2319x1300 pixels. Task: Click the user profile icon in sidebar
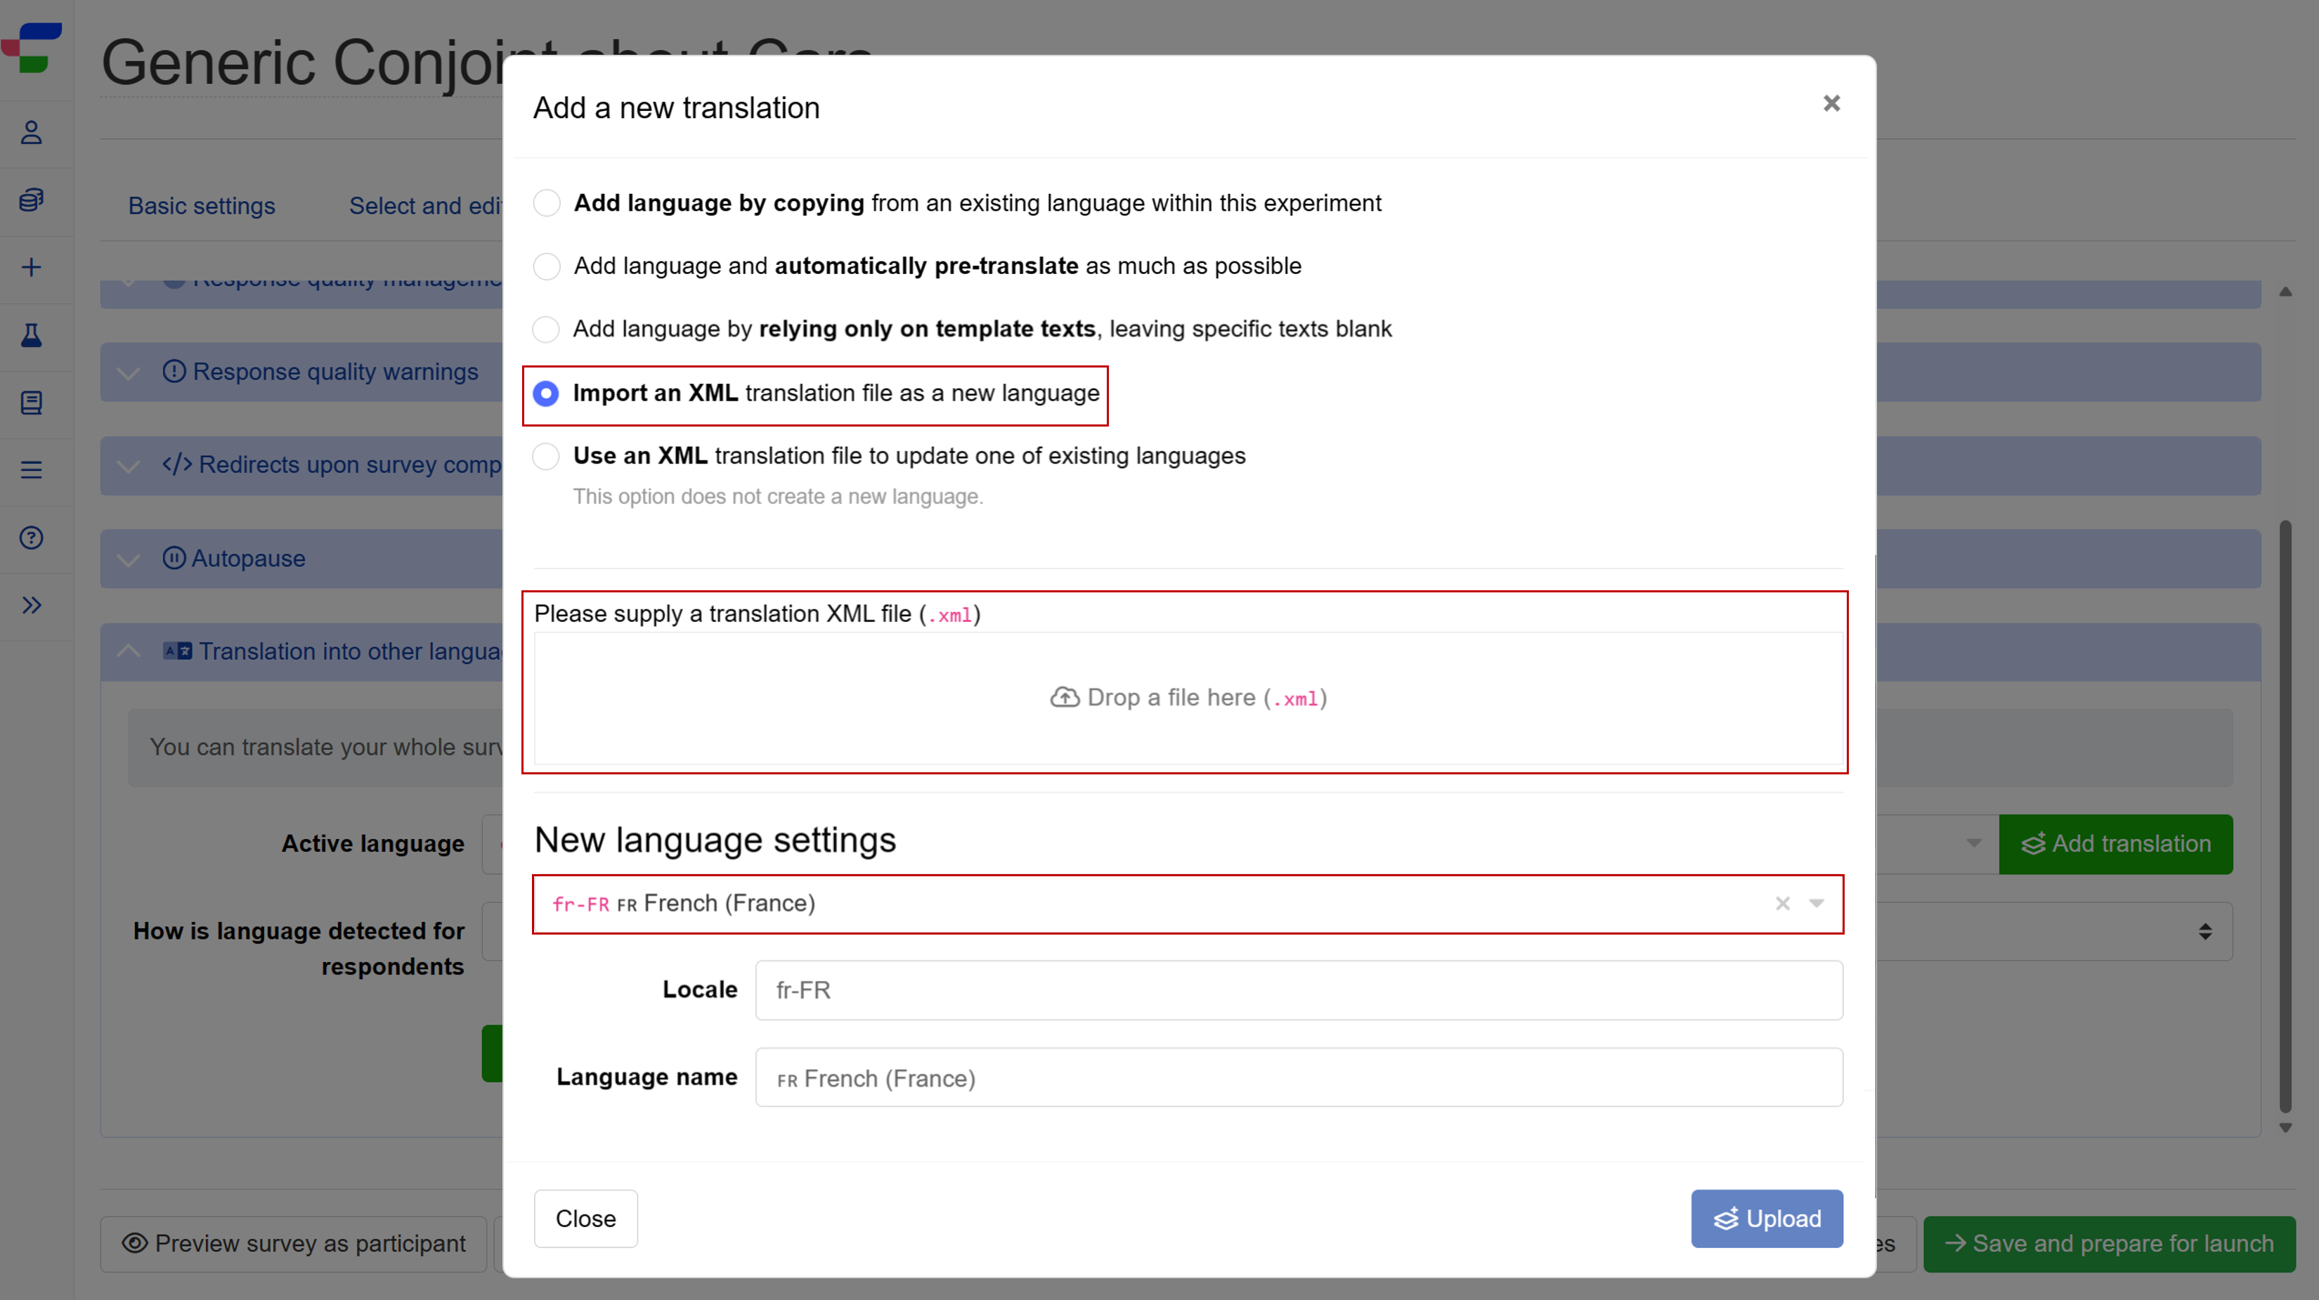32,132
